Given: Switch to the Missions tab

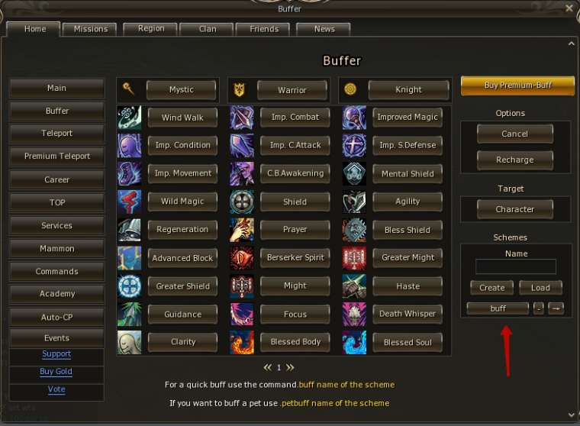Looking at the screenshot, I should pos(90,29).
